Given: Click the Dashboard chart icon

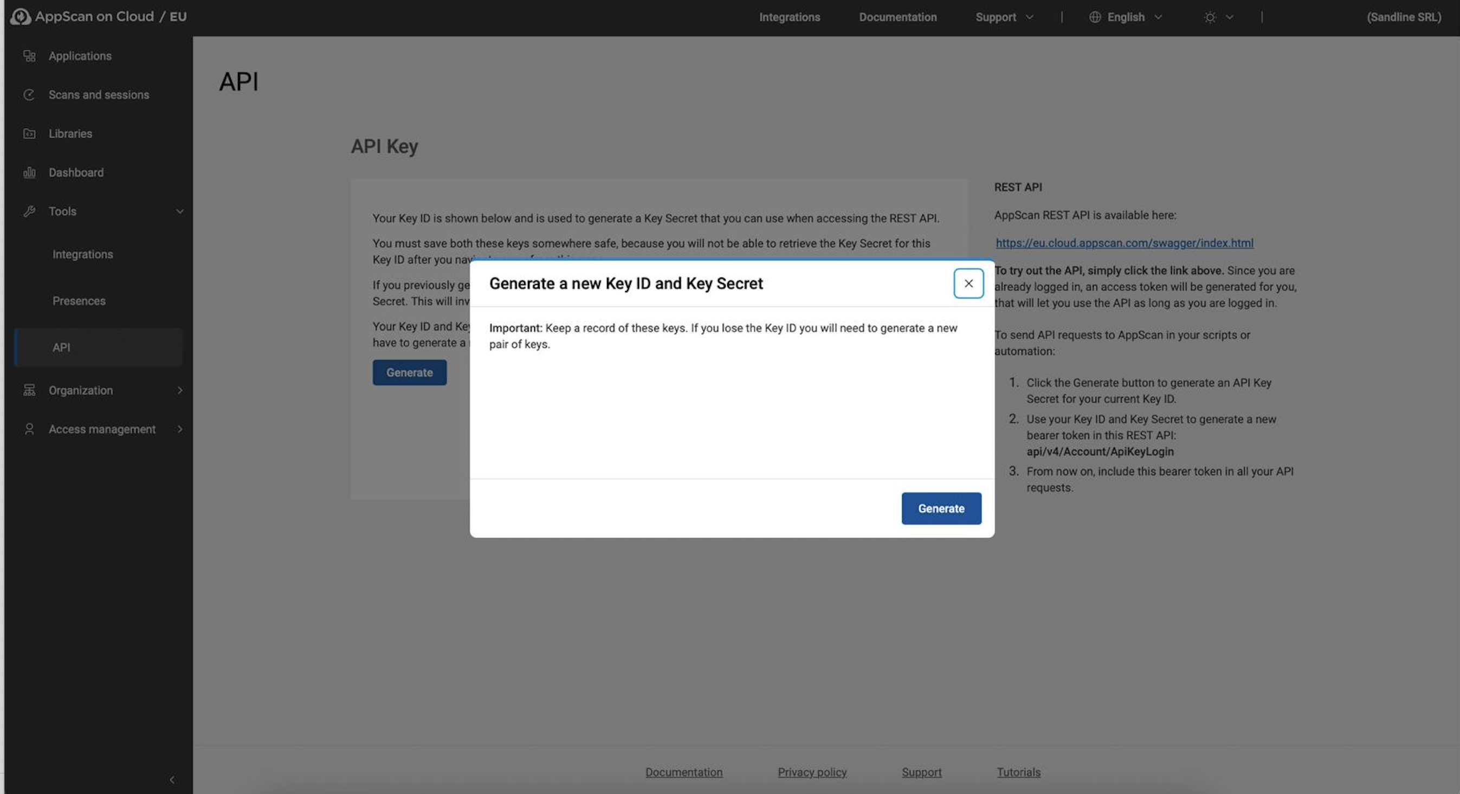Looking at the screenshot, I should click(x=29, y=172).
